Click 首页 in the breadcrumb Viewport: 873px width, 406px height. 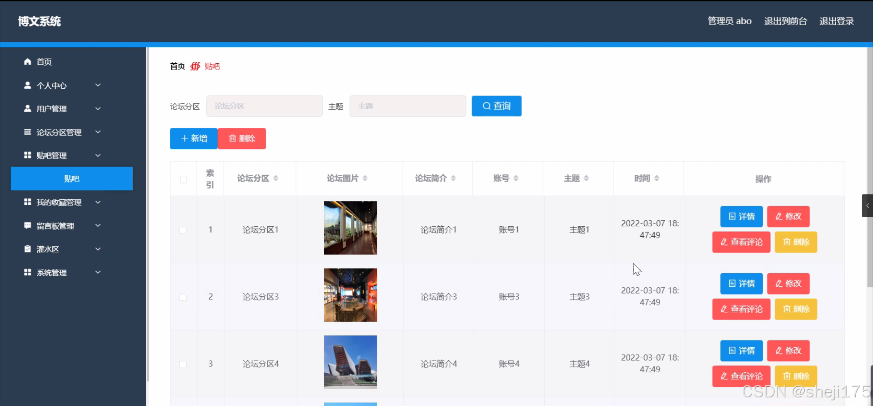[177, 66]
